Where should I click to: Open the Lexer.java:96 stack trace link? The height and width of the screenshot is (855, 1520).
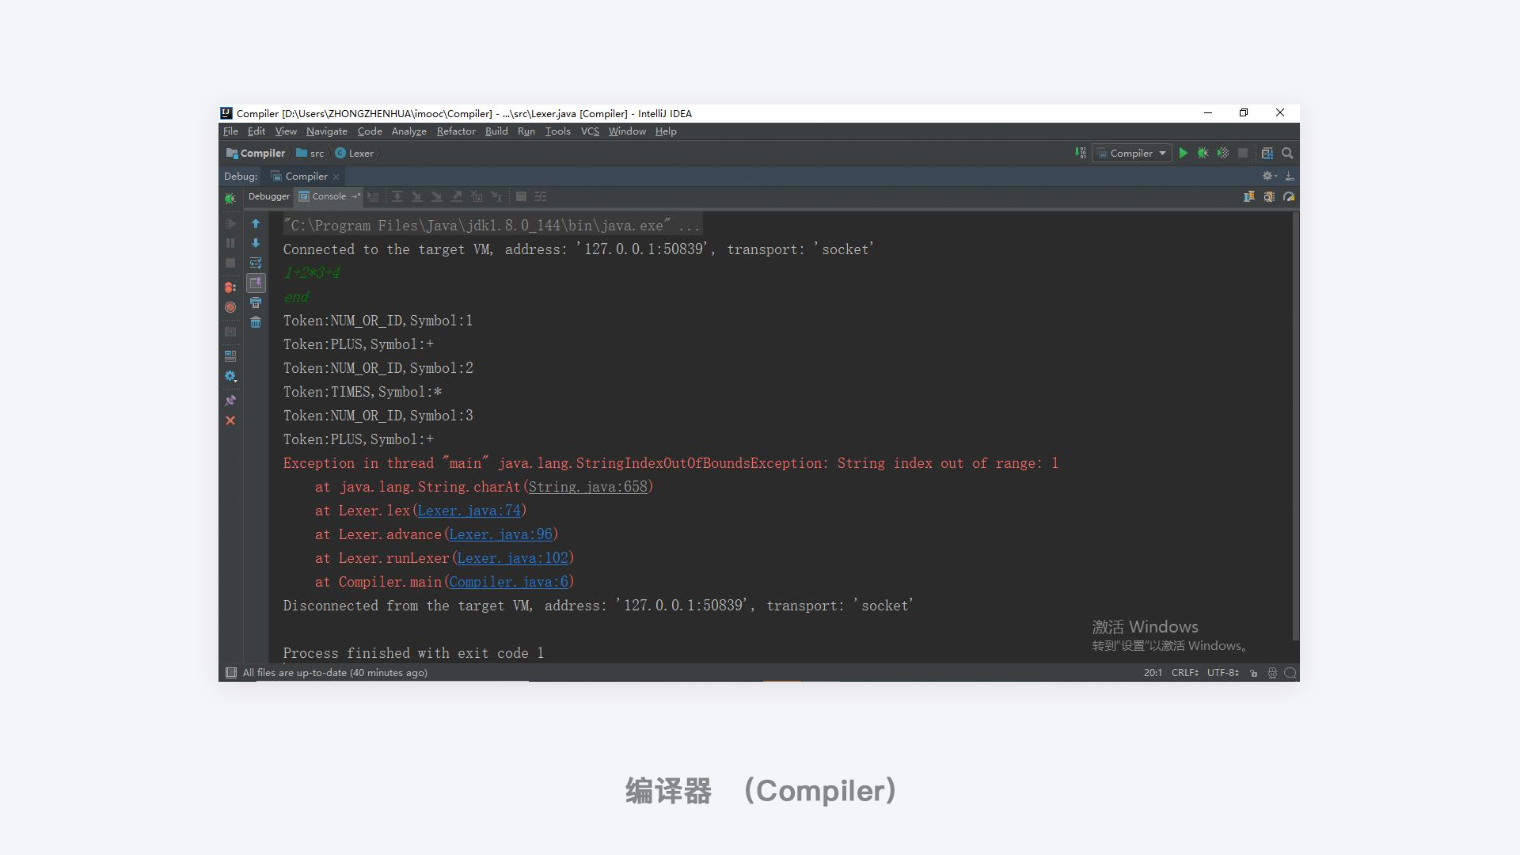[501, 534]
